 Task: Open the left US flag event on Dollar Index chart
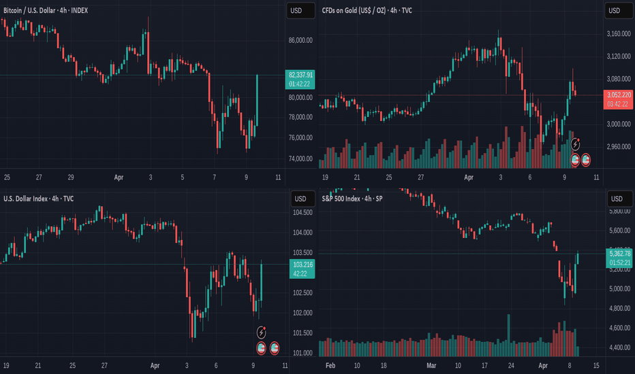tap(261, 348)
